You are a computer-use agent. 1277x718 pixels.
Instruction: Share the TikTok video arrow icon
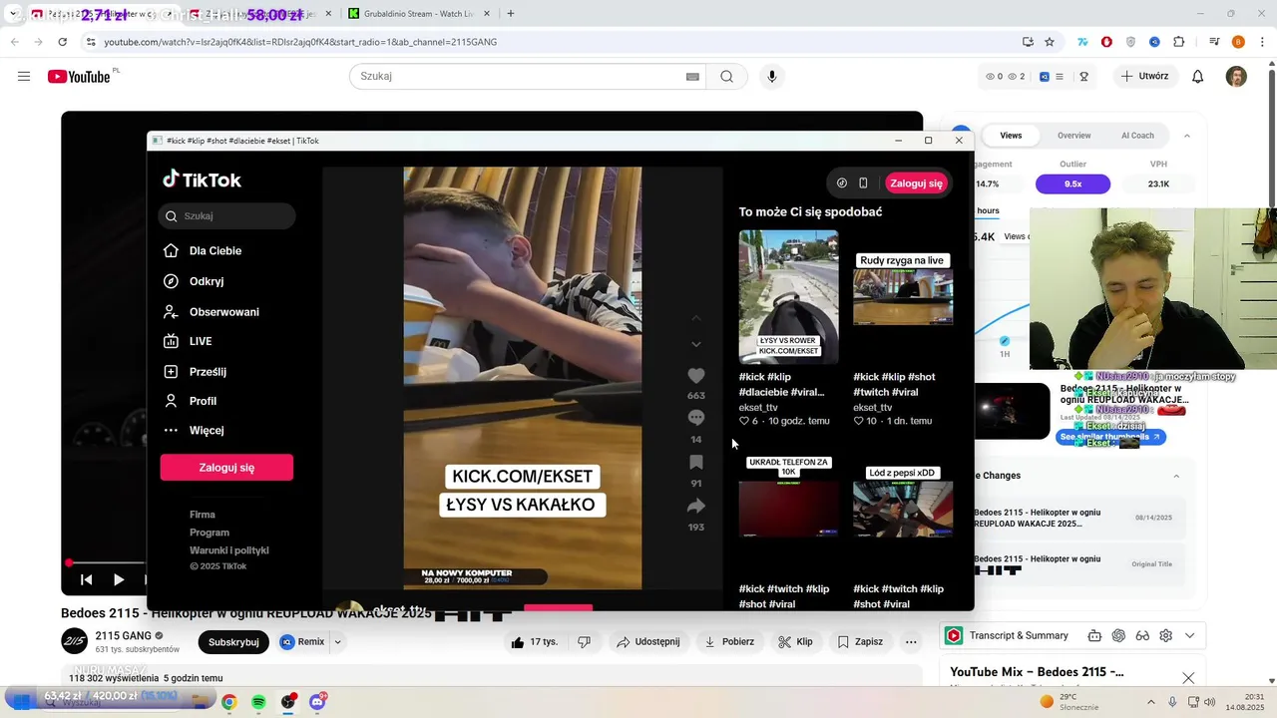tap(696, 506)
